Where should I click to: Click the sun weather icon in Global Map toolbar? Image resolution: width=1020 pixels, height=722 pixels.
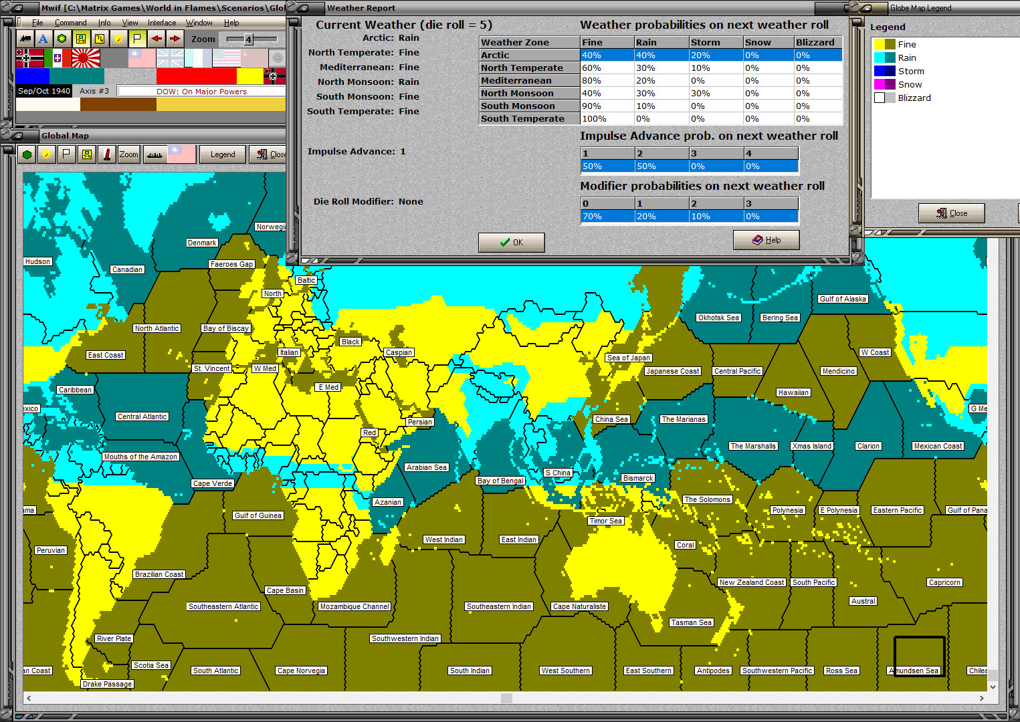[x=46, y=154]
